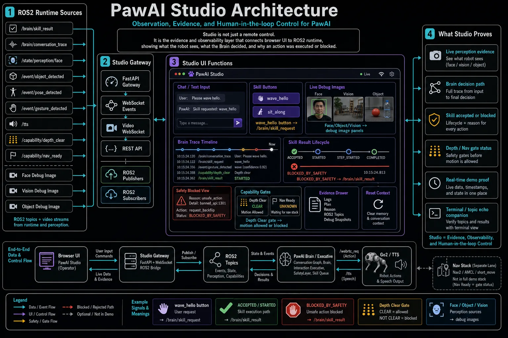508x338 pixels.
Task: Focus the "Type a message..." input field
Action: point(205,123)
